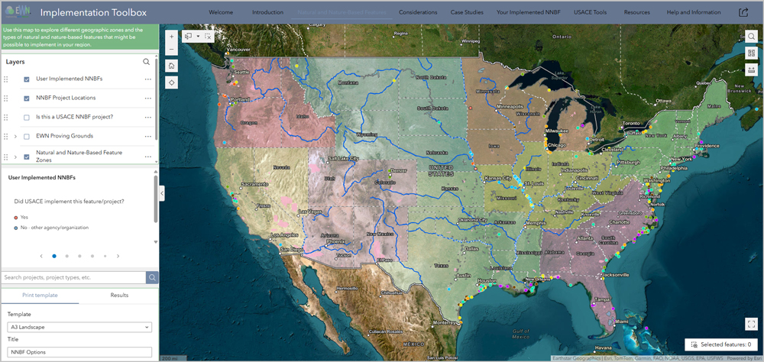
Task: Switch to the Results tab
Action: [119, 296]
